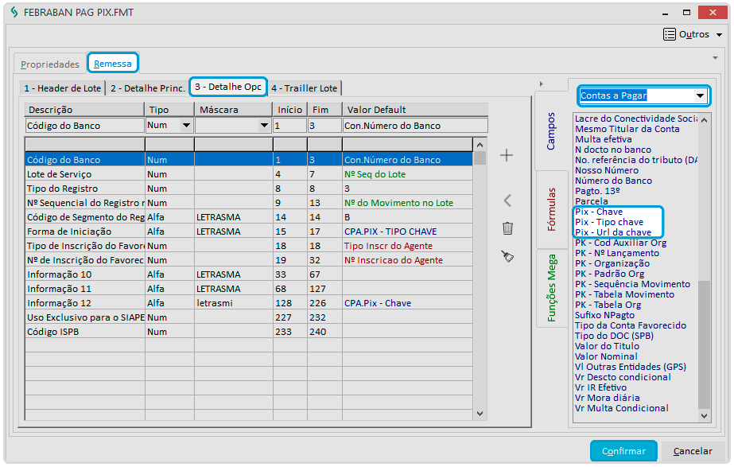Viewport: 734px width, 467px height.
Task: Click the Cancelar button
Action: (693, 451)
